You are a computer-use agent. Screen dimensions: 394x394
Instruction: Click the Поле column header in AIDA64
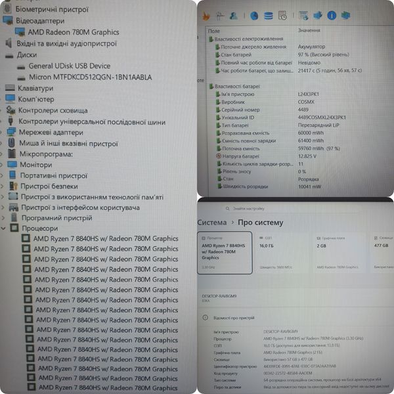tap(214, 31)
